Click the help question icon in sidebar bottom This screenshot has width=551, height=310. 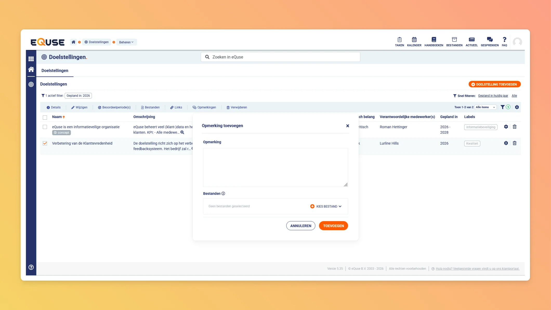click(31, 267)
